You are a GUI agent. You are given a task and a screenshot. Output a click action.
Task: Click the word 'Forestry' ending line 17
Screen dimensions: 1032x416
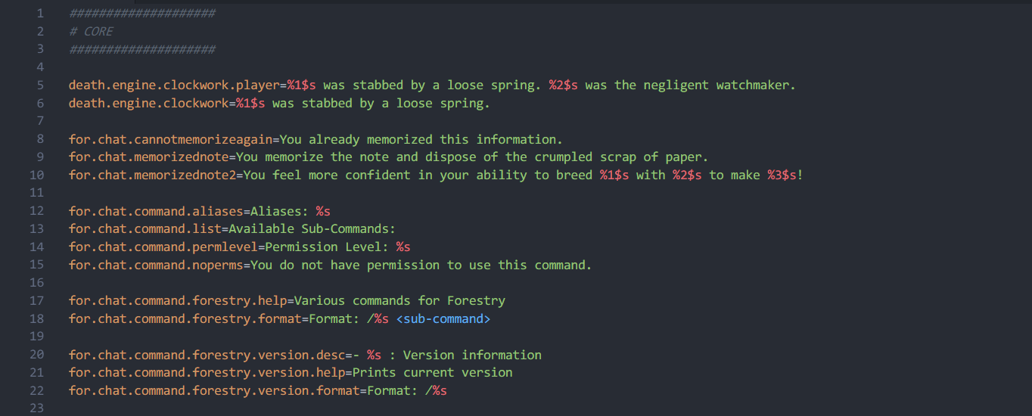476,301
